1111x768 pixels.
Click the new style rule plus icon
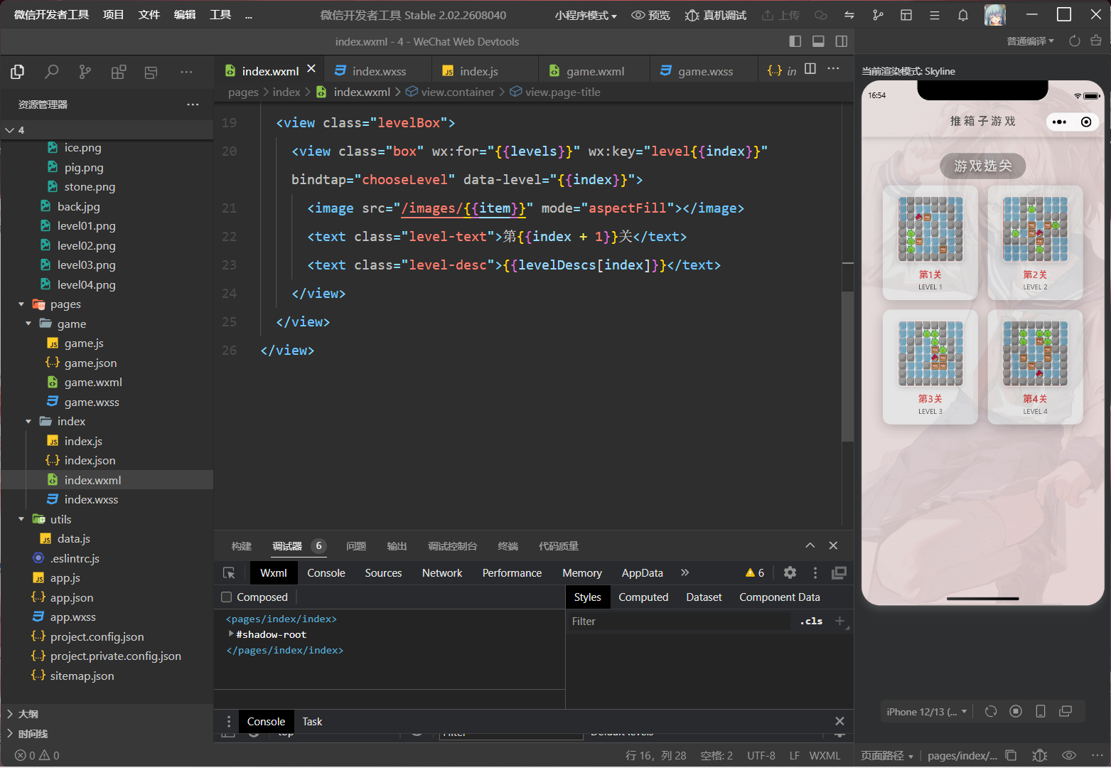click(x=839, y=621)
